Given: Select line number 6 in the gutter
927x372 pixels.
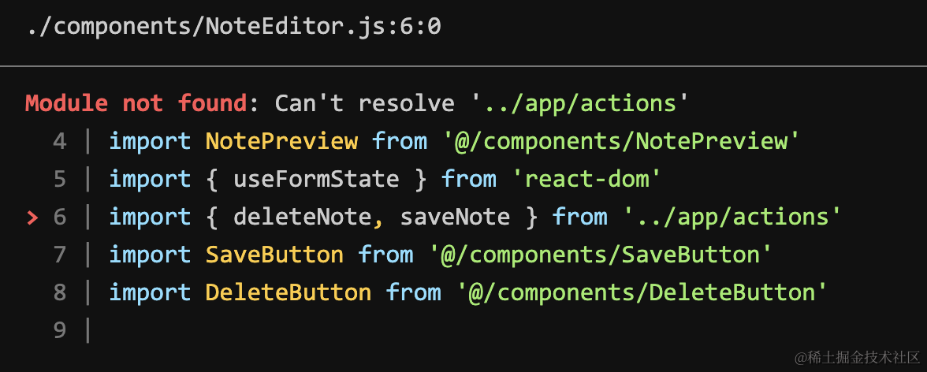Looking at the screenshot, I should point(60,218).
